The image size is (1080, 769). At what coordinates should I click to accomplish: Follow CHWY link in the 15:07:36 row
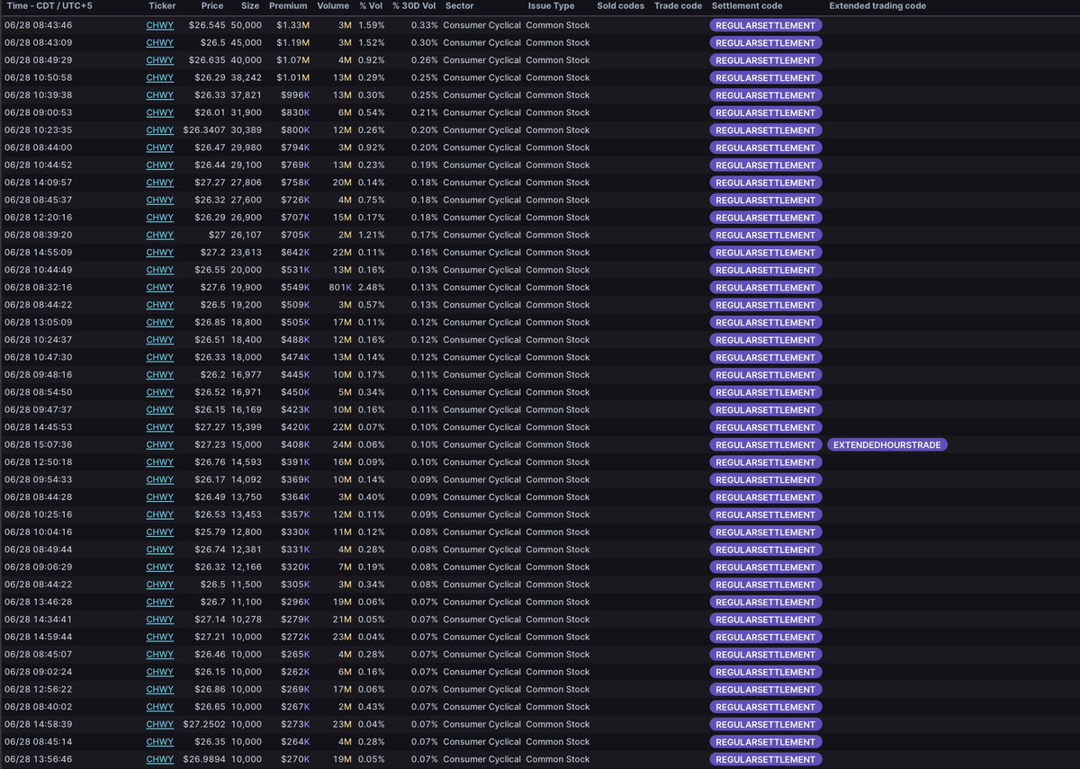160,445
